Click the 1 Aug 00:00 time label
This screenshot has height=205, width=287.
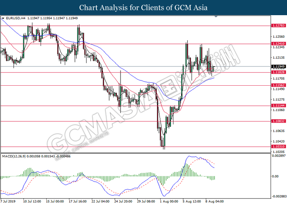click(169, 201)
